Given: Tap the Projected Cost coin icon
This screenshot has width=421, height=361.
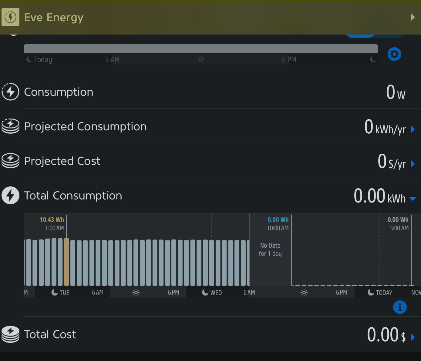Looking at the screenshot, I should (10, 161).
